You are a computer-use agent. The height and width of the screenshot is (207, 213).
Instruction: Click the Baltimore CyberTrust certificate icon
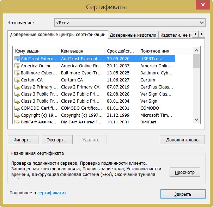(17, 73)
